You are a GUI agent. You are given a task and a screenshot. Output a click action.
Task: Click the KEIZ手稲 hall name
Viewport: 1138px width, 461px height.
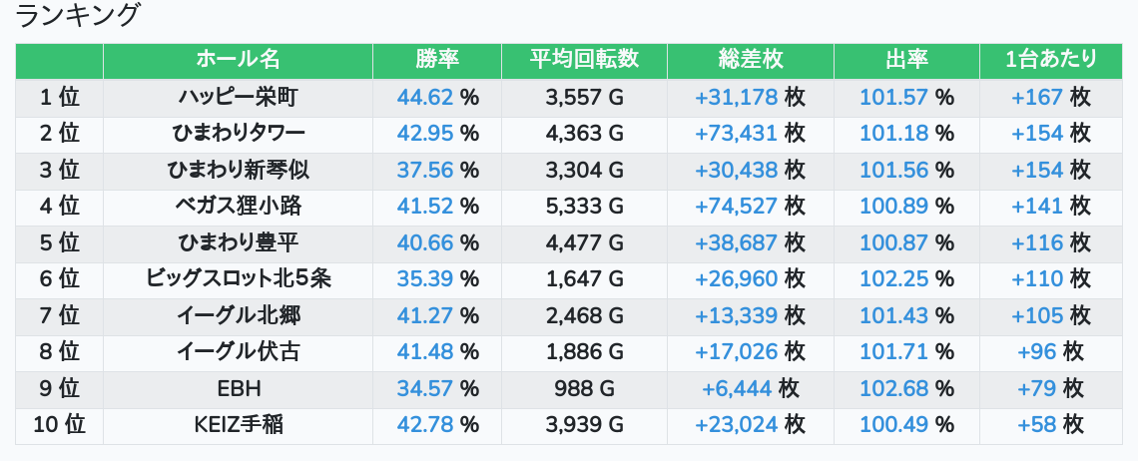click(238, 425)
